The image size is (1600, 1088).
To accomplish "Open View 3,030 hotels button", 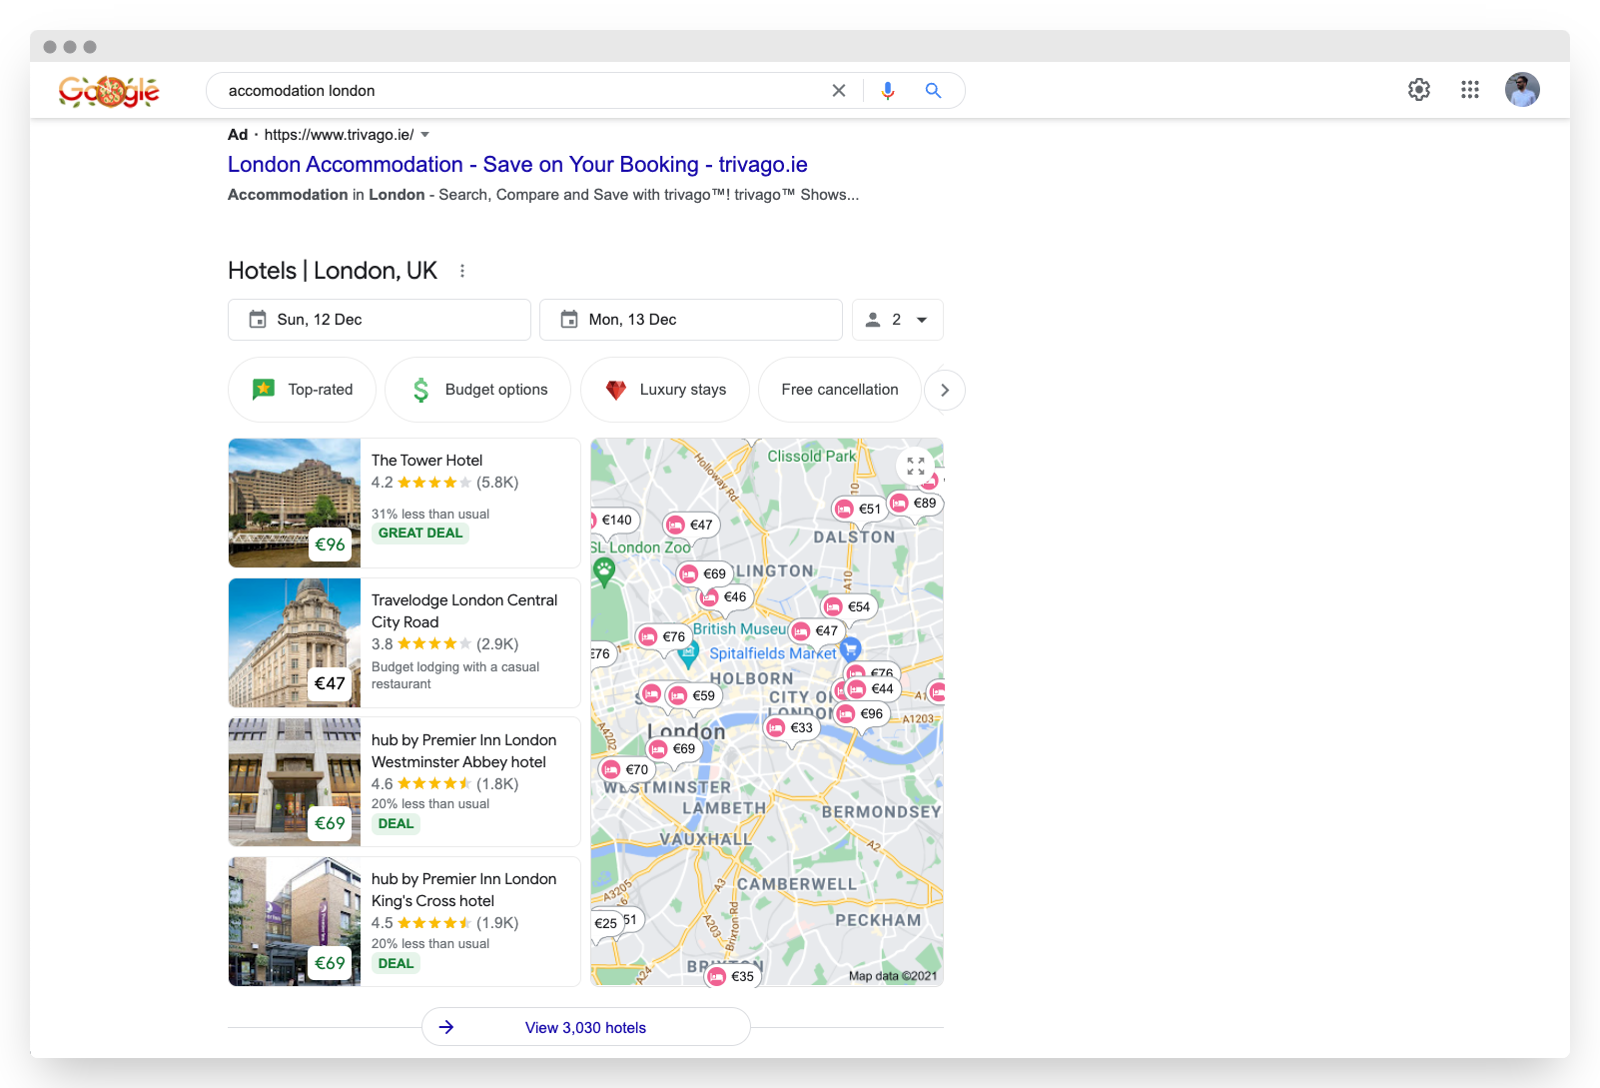I will pyautogui.click(x=586, y=1028).
